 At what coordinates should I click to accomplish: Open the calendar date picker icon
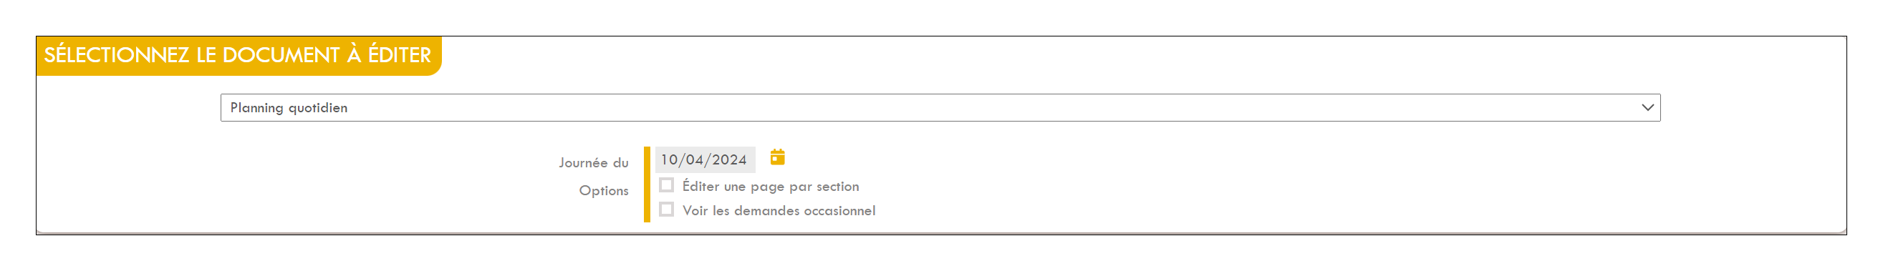[x=777, y=157]
